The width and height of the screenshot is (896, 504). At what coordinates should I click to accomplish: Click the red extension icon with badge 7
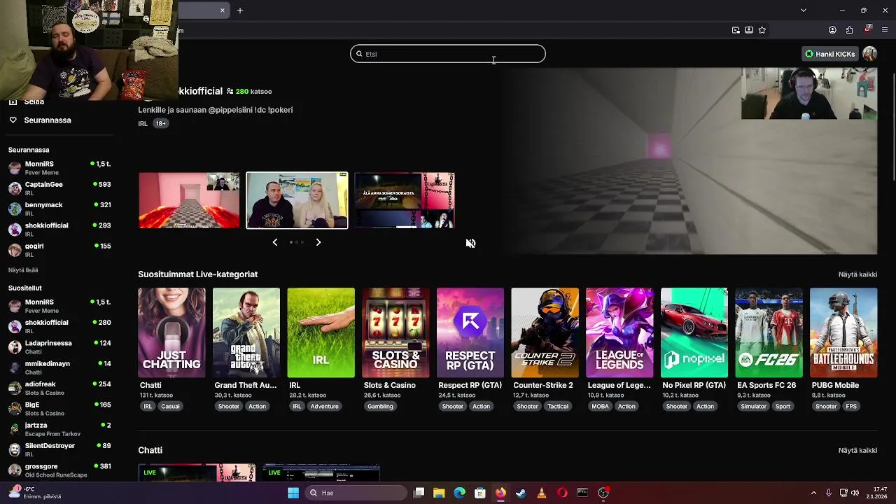(x=868, y=29)
